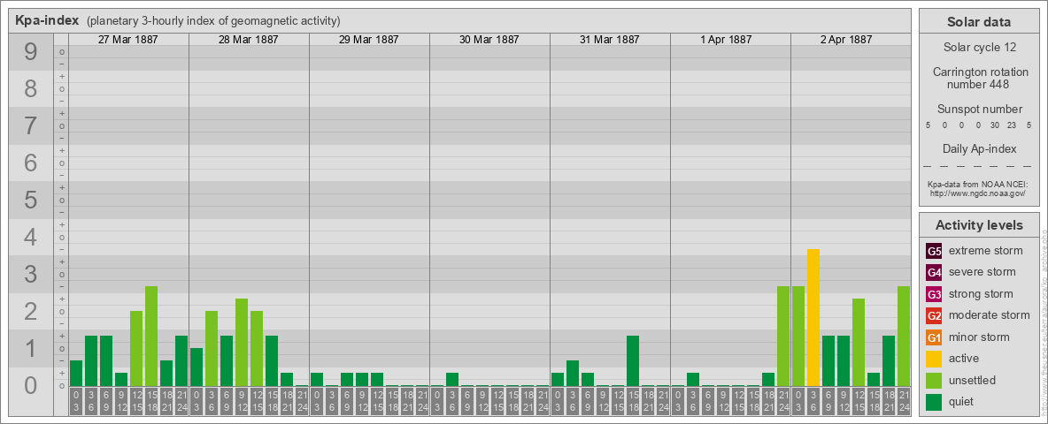Click the 9 on the Kp scale

click(30, 52)
